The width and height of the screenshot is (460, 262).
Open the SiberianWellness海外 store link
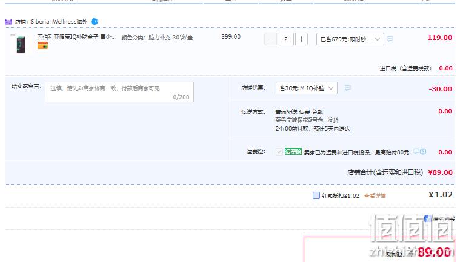(59, 22)
